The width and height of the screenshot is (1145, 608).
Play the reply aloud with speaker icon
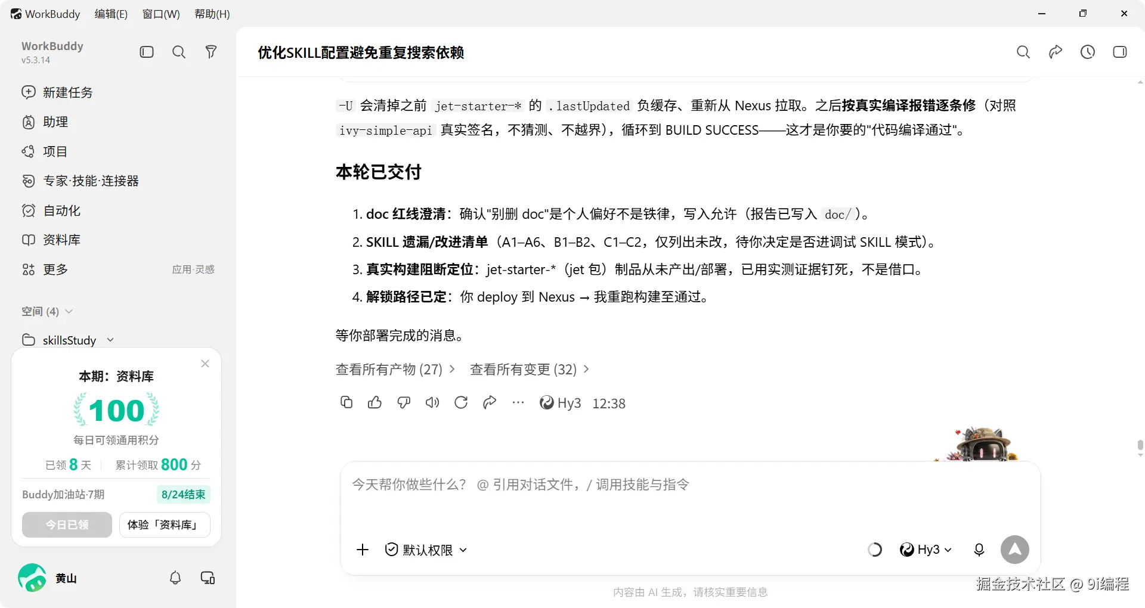[432, 402]
